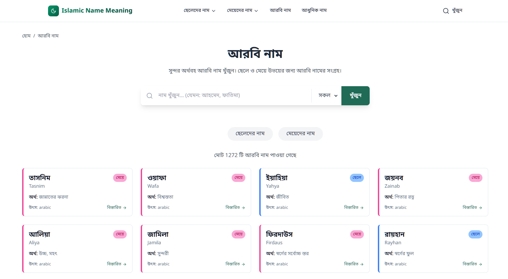Toggle the ছেলেদের নাম filter pill

tap(250, 134)
